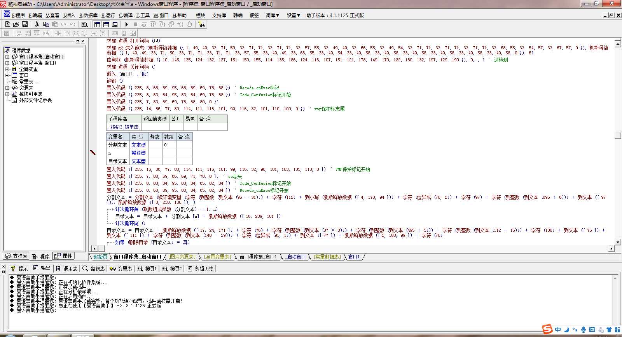Run the program with the play icon

(x=126, y=24)
